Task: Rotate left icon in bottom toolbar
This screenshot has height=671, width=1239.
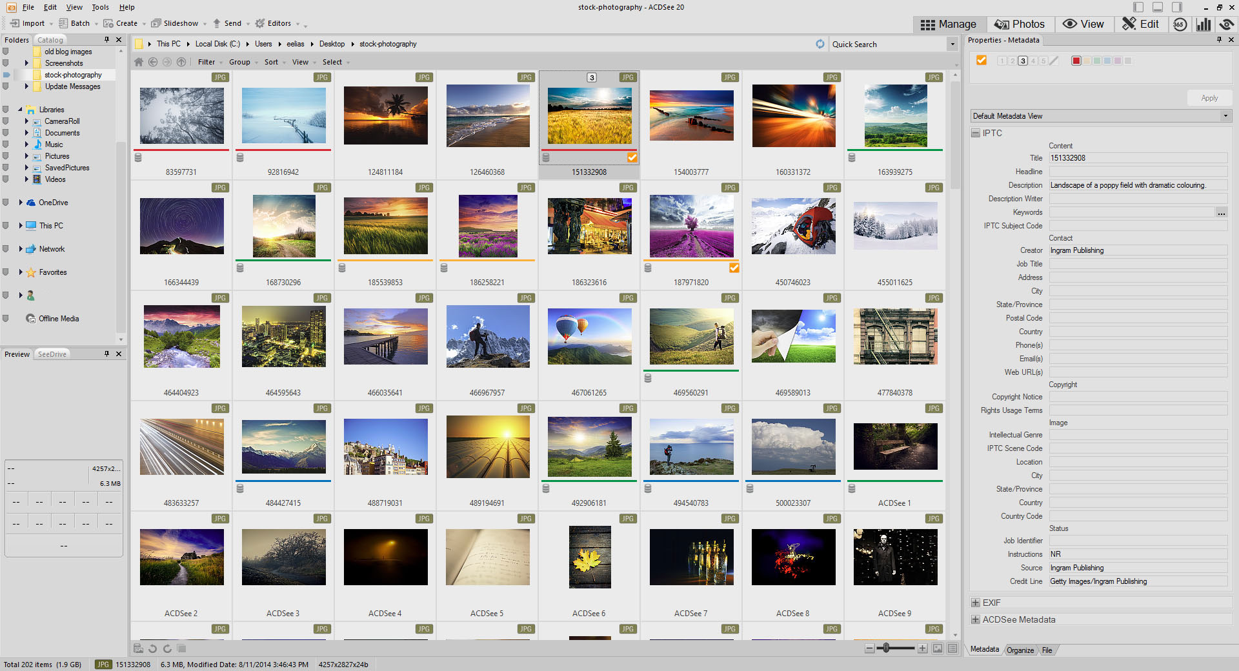Action: pyautogui.click(x=153, y=648)
